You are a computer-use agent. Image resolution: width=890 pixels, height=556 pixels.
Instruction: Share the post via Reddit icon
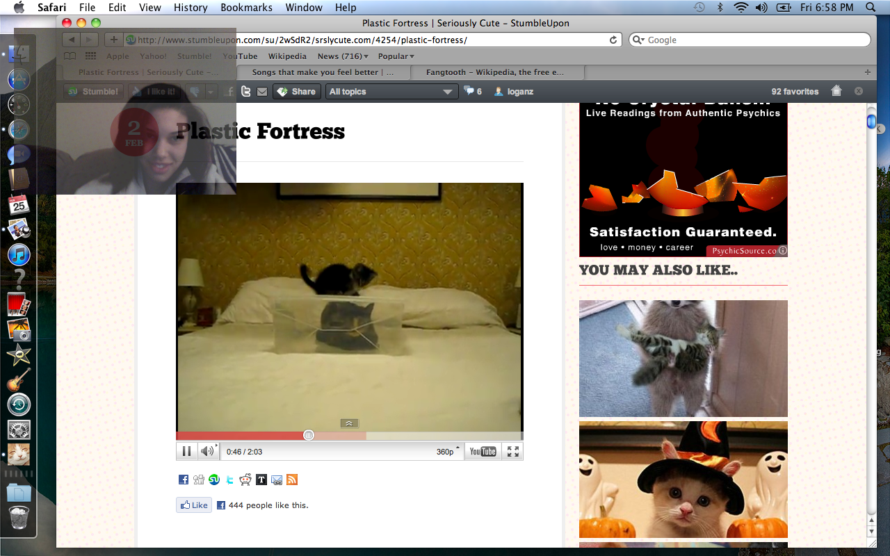tap(245, 480)
